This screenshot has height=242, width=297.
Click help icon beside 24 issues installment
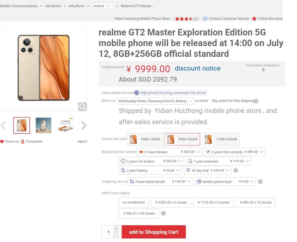click(163, 213)
